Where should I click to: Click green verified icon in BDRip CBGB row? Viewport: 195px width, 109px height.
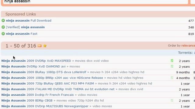(172, 101)
